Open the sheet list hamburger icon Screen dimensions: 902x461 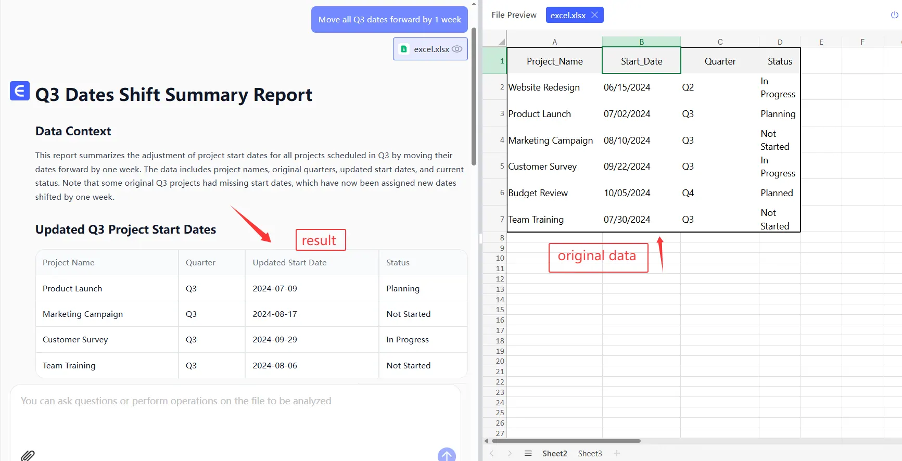coord(528,453)
